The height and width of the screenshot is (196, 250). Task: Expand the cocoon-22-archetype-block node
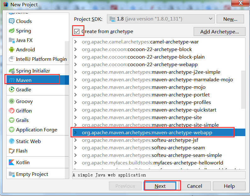click(x=76, y=49)
